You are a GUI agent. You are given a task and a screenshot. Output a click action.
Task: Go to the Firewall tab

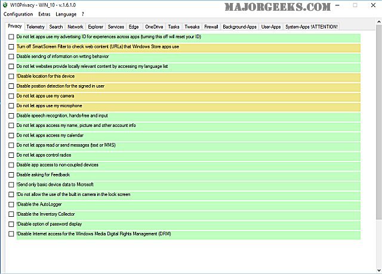[211, 27]
